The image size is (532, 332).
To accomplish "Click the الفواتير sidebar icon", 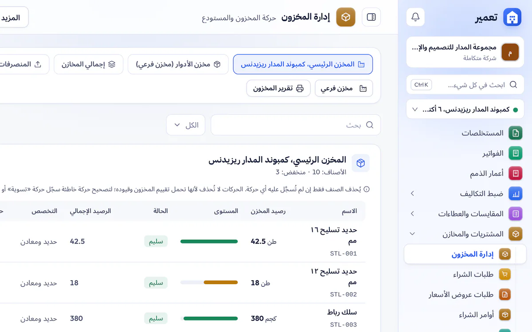I will point(515,153).
